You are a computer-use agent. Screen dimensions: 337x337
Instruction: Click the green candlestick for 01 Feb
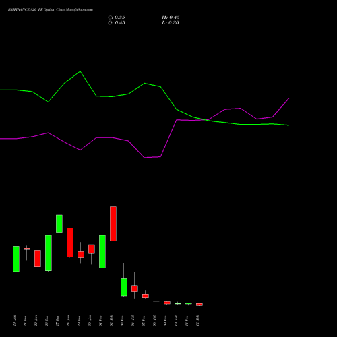coord(102,251)
